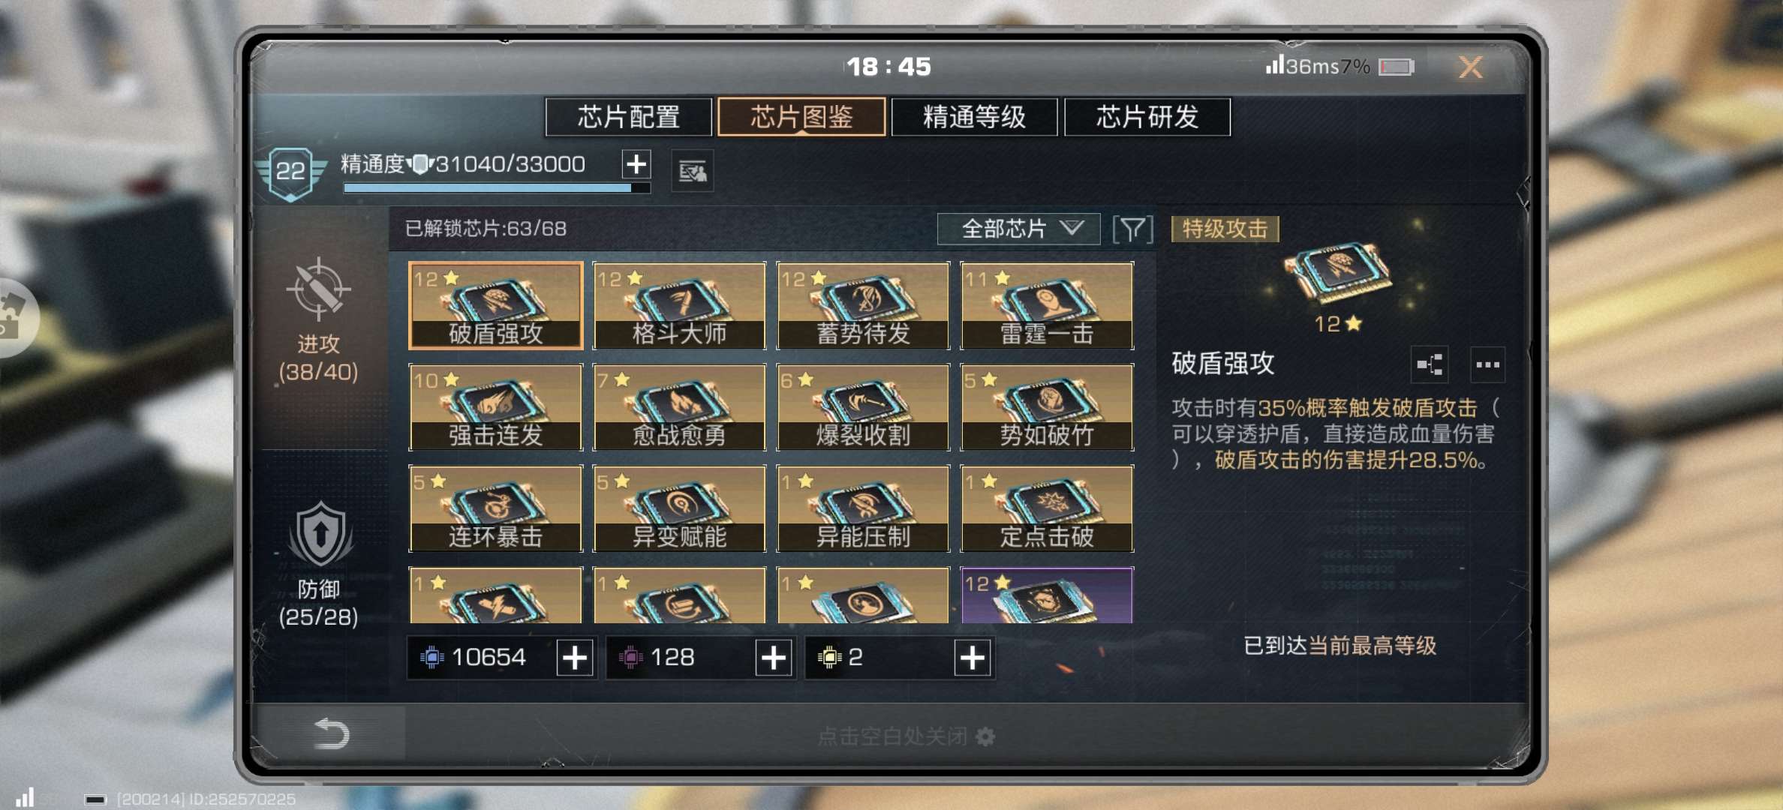Open the chip filter funnel icon
Screen dimensions: 1783x810
pyautogui.click(x=1132, y=229)
